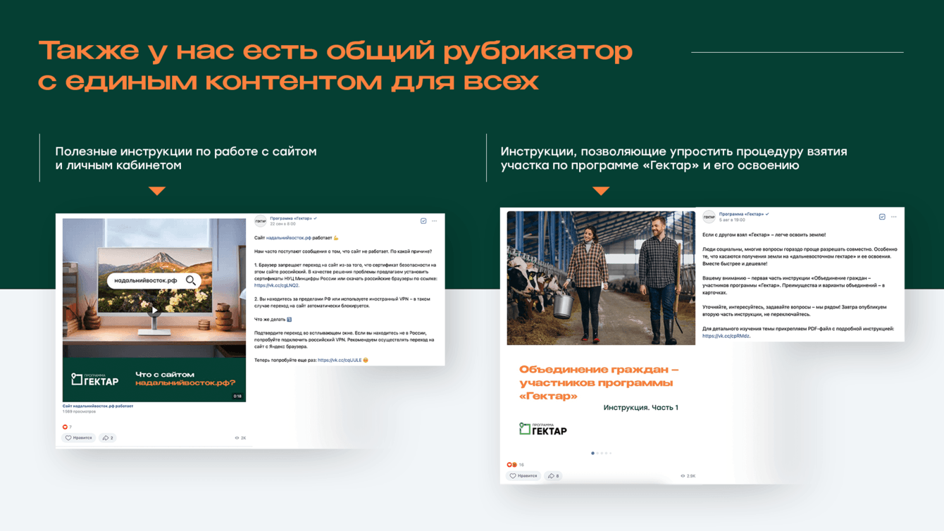Image resolution: width=944 pixels, height=531 pixels.
Task: Click the search field reading надальнийвосток.рф in the video
Action: click(x=154, y=280)
